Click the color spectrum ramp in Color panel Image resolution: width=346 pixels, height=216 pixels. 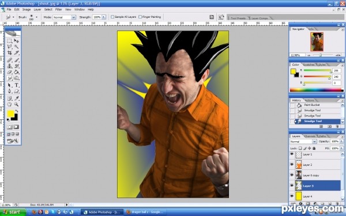pyautogui.click(x=317, y=90)
